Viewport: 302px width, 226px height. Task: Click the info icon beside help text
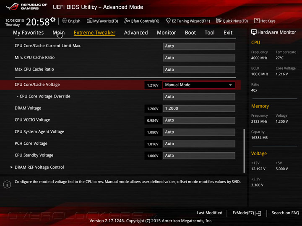pos(7,185)
